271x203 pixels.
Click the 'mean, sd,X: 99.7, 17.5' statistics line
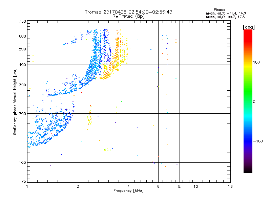225,17
